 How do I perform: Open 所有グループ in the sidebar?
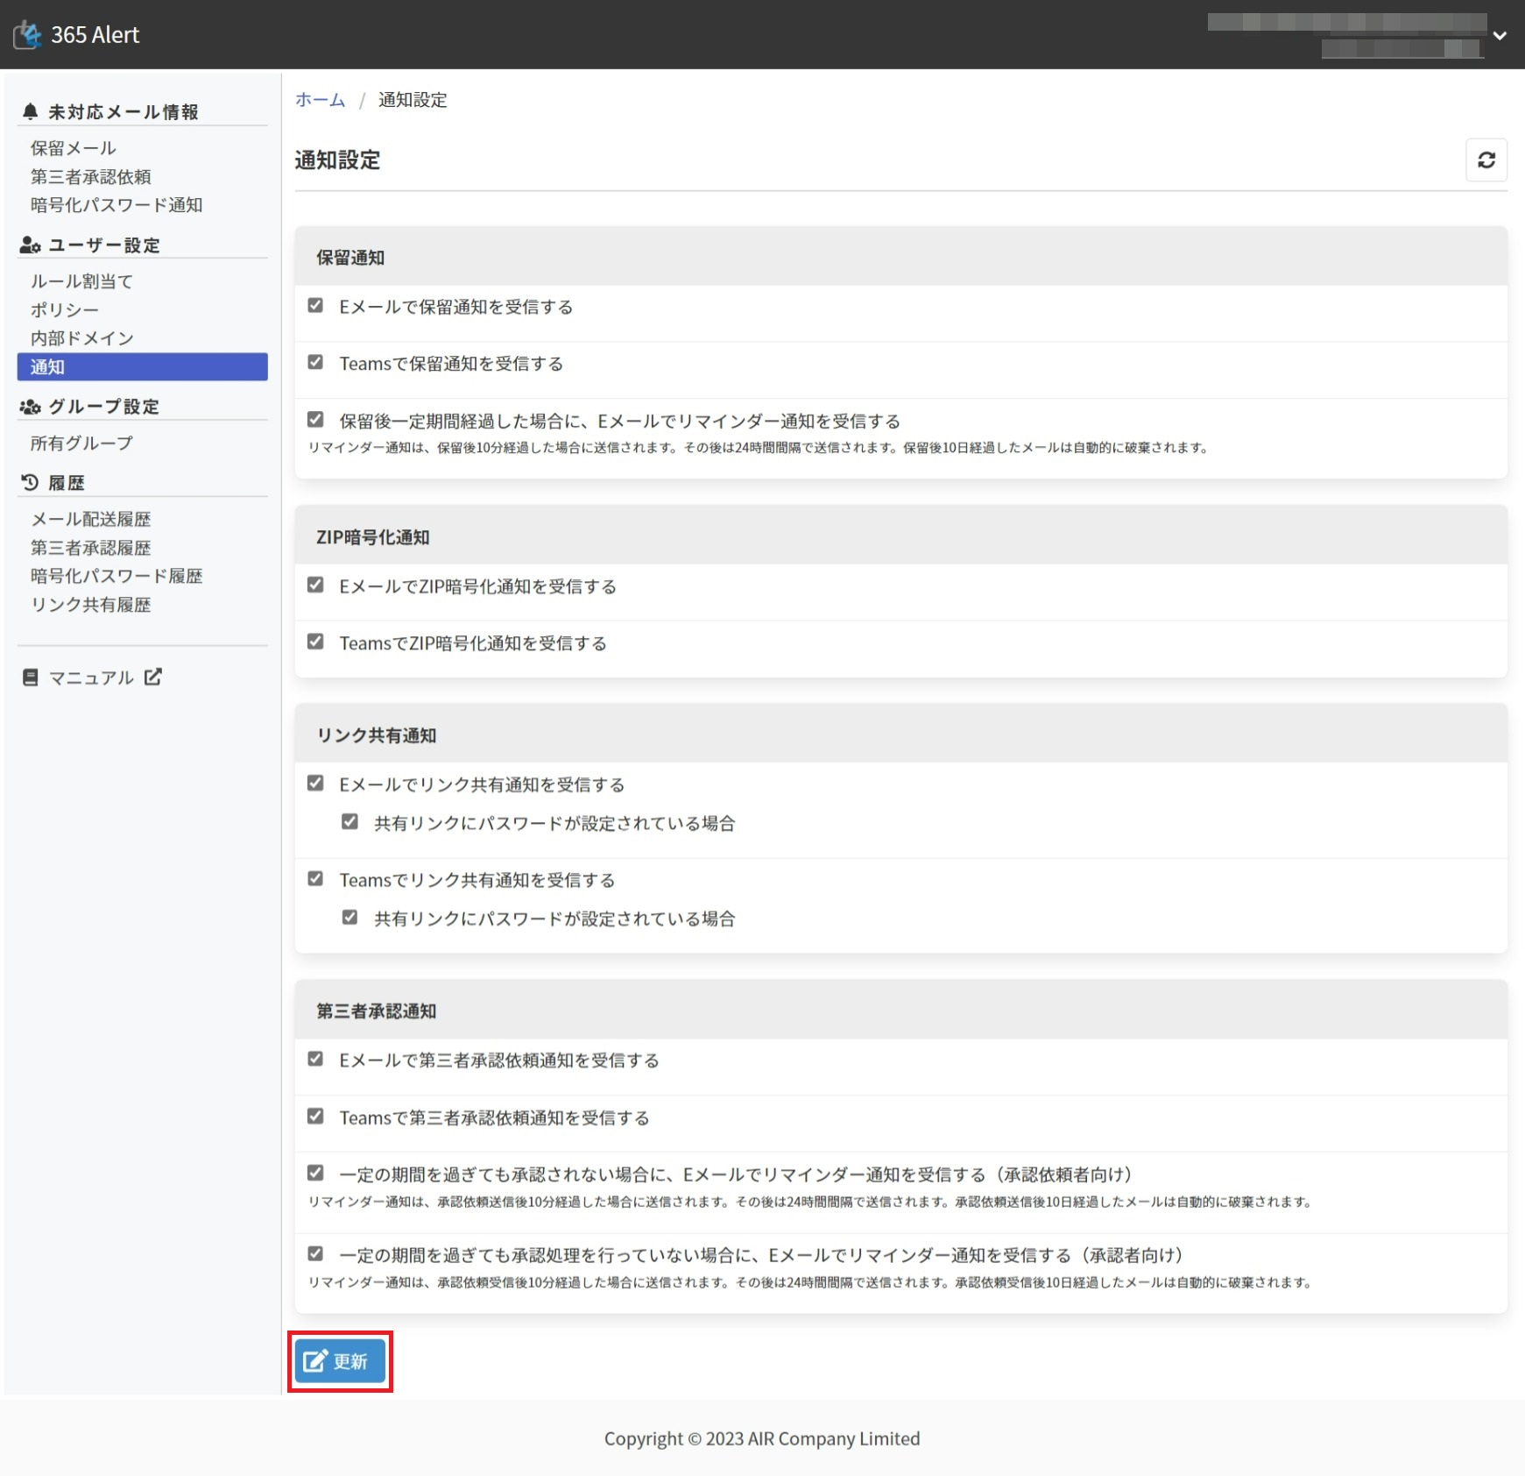pos(81,444)
